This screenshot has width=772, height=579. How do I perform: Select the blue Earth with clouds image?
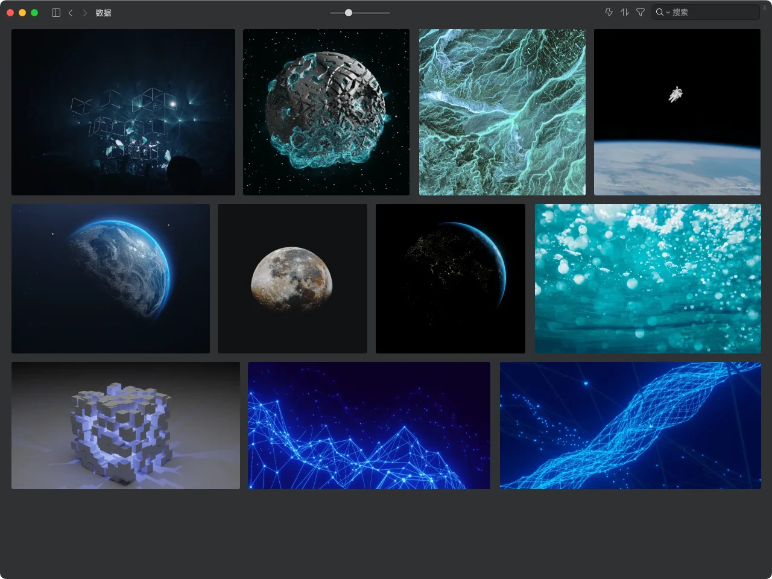click(110, 279)
